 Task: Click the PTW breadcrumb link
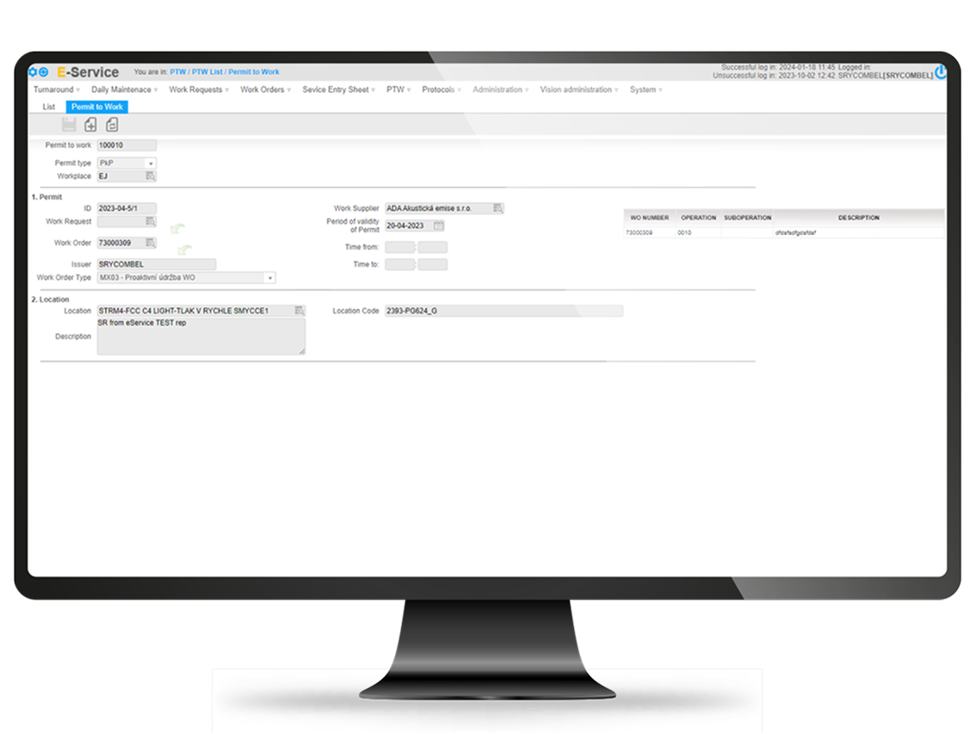tap(178, 72)
